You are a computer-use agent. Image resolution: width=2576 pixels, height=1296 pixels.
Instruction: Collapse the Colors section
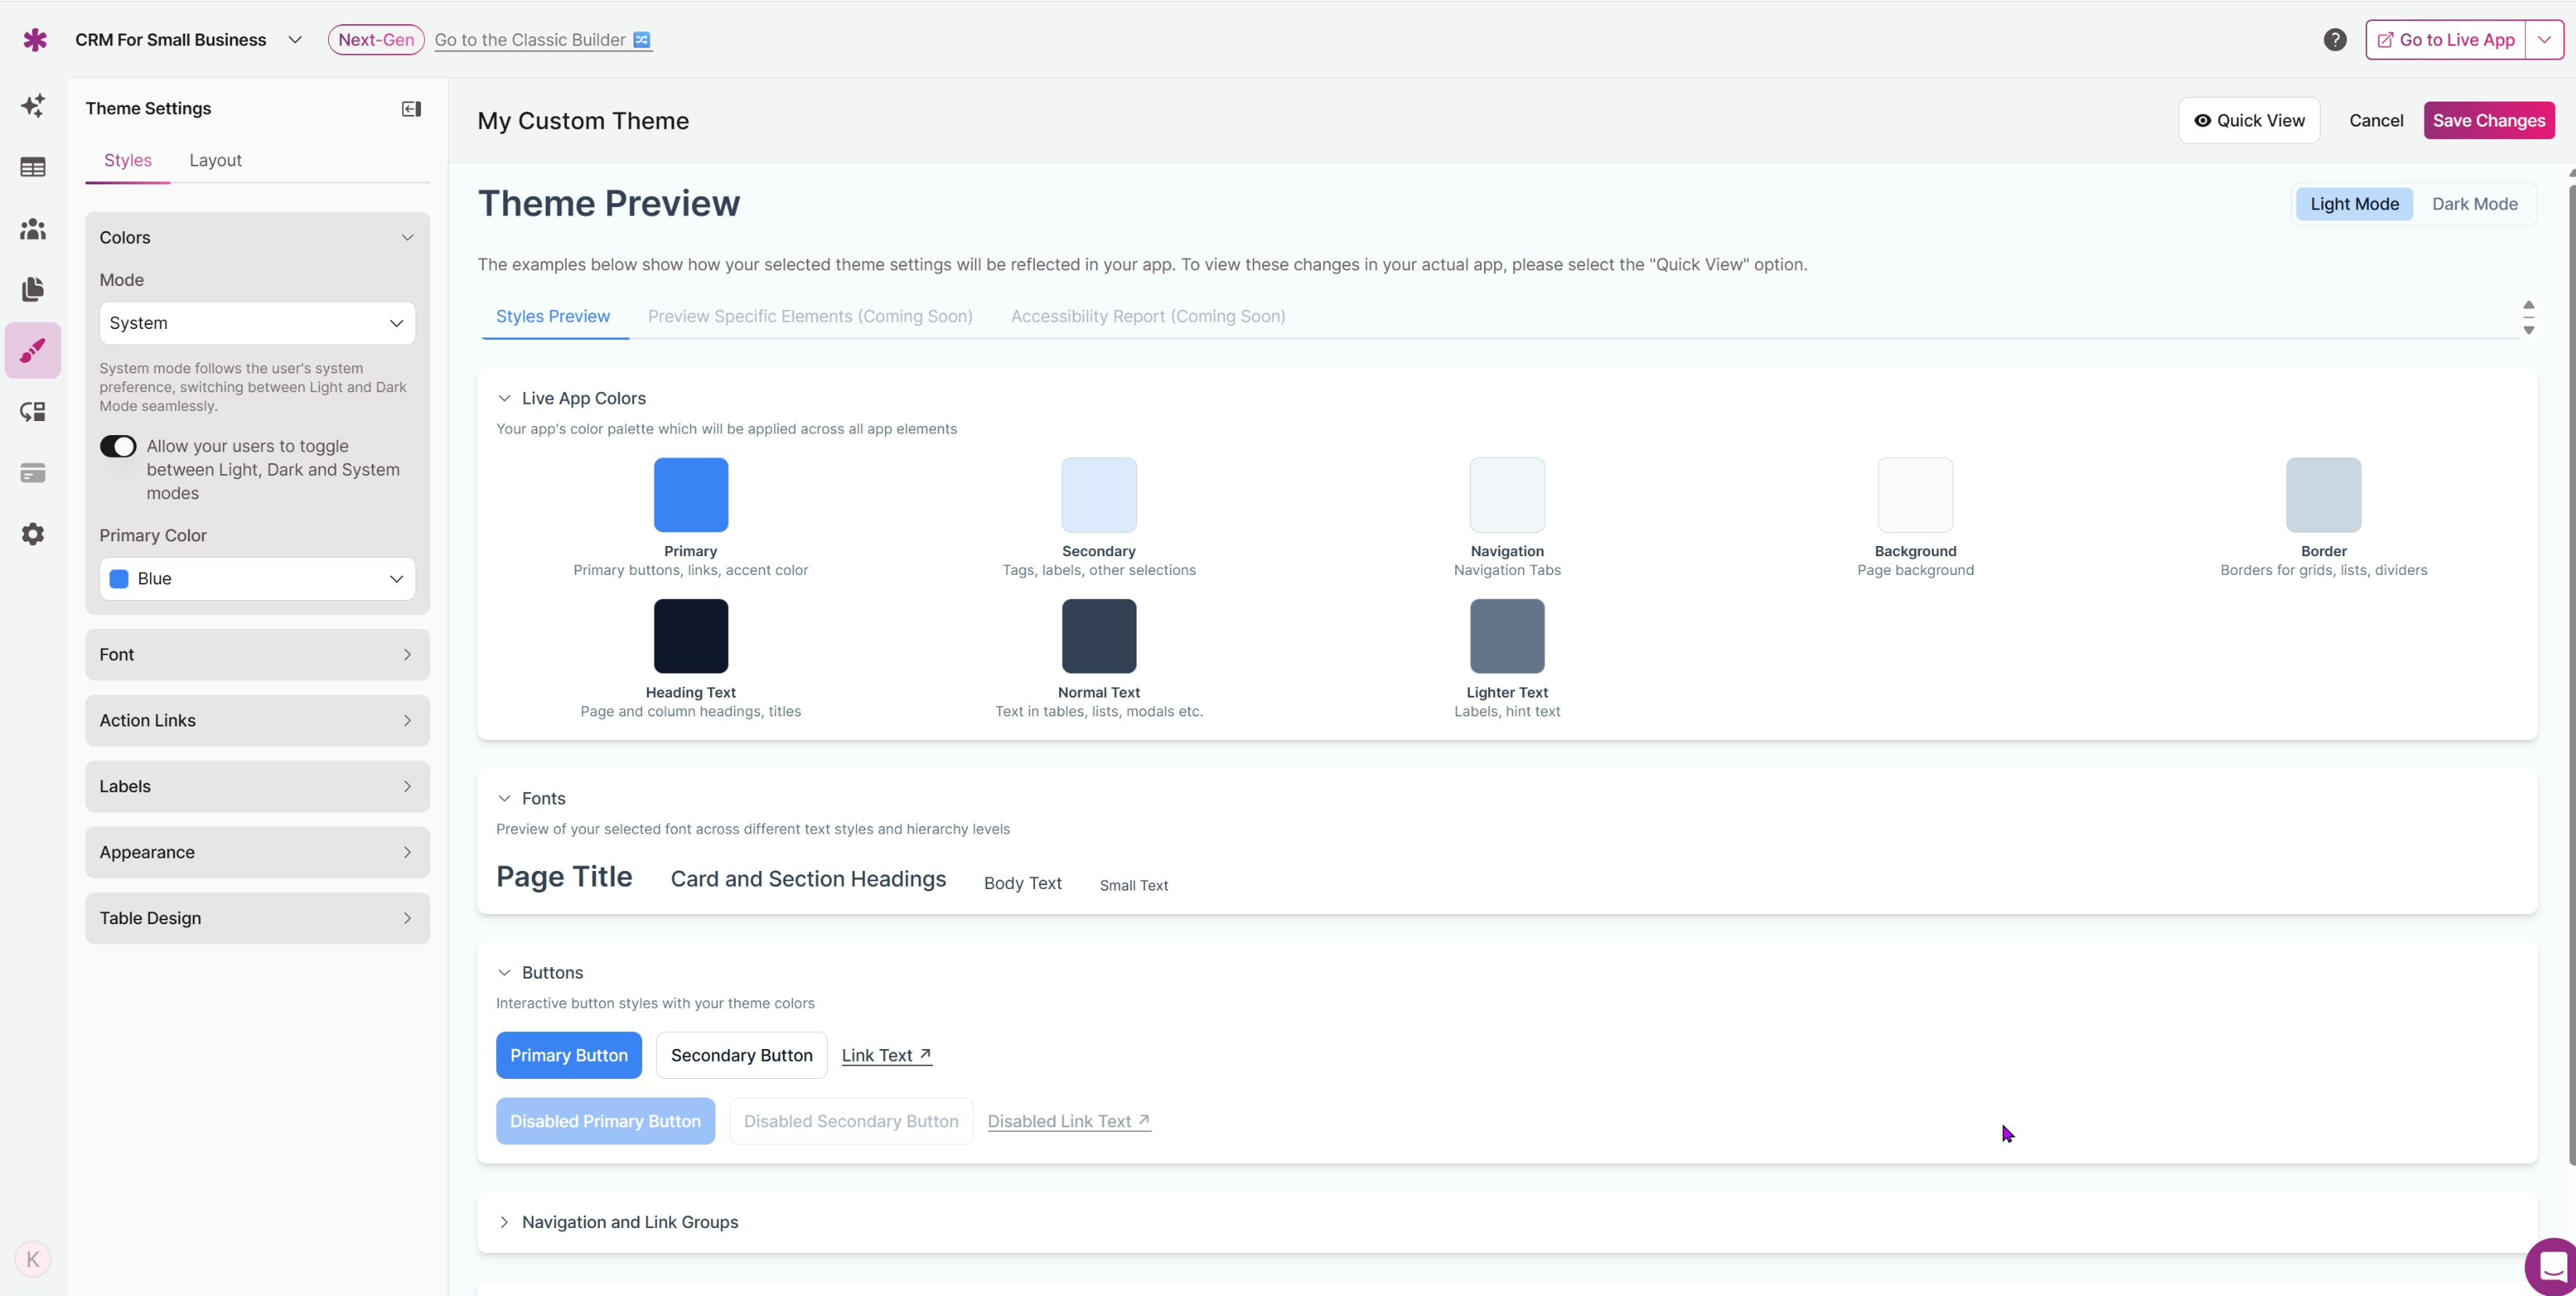pyautogui.click(x=257, y=237)
